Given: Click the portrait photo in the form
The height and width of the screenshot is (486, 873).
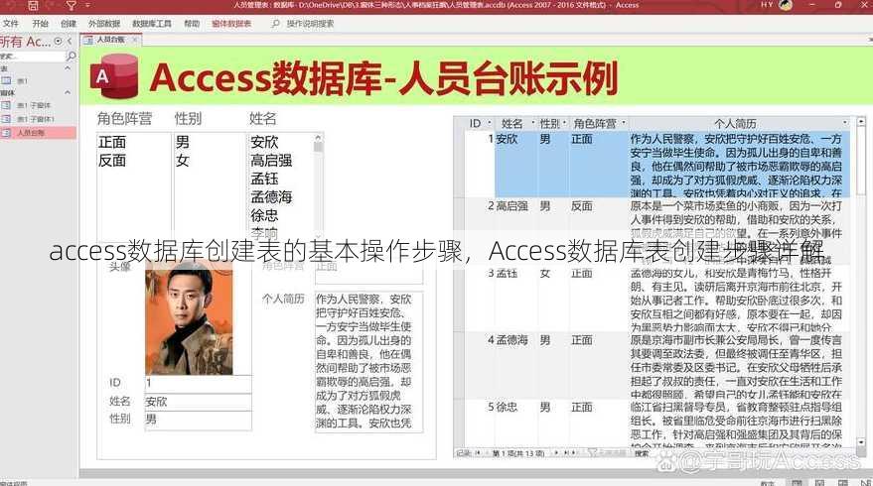Looking at the screenshot, I should click(190, 318).
